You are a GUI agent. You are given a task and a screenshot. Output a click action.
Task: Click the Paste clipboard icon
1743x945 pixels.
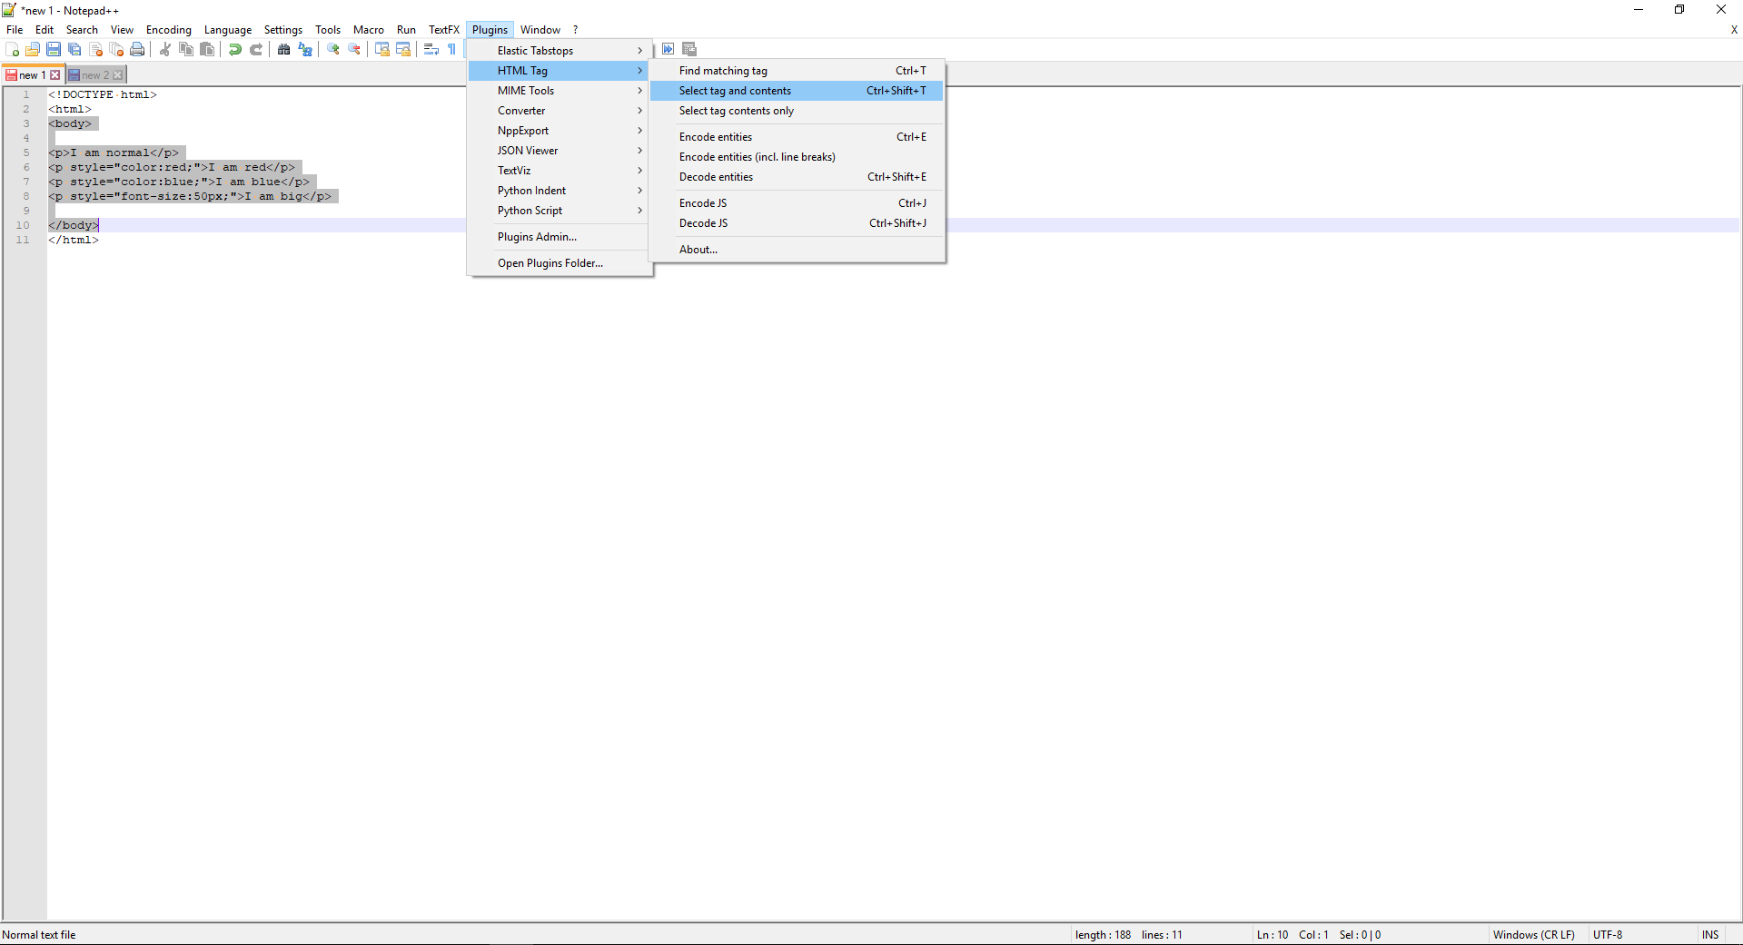[207, 50]
